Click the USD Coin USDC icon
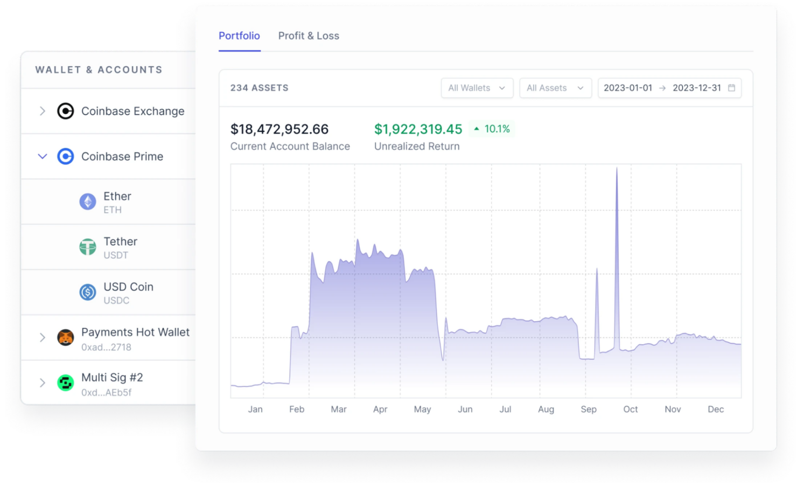This screenshot has height=486, width=797. (x=88, y=292)
